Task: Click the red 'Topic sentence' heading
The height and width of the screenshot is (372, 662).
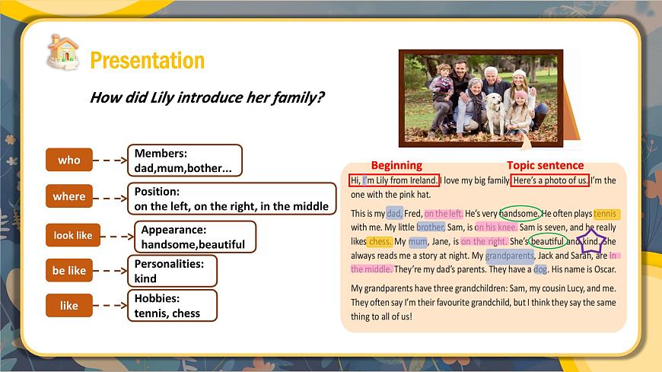Action: click(545, 165)
